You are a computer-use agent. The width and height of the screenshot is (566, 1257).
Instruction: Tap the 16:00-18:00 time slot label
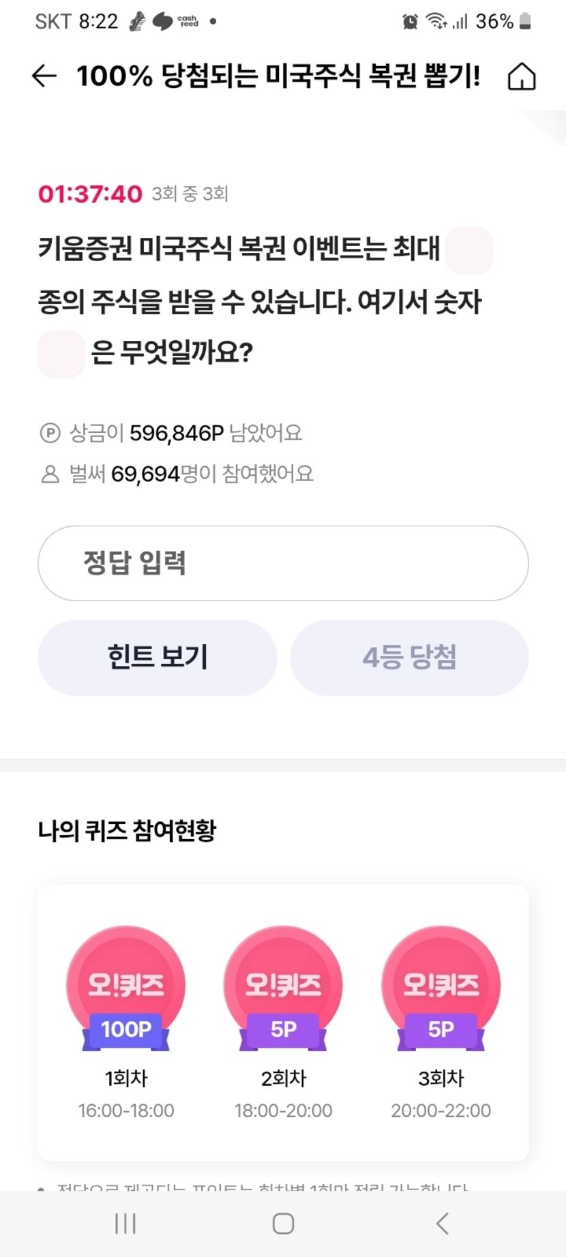pos(126,1110)
